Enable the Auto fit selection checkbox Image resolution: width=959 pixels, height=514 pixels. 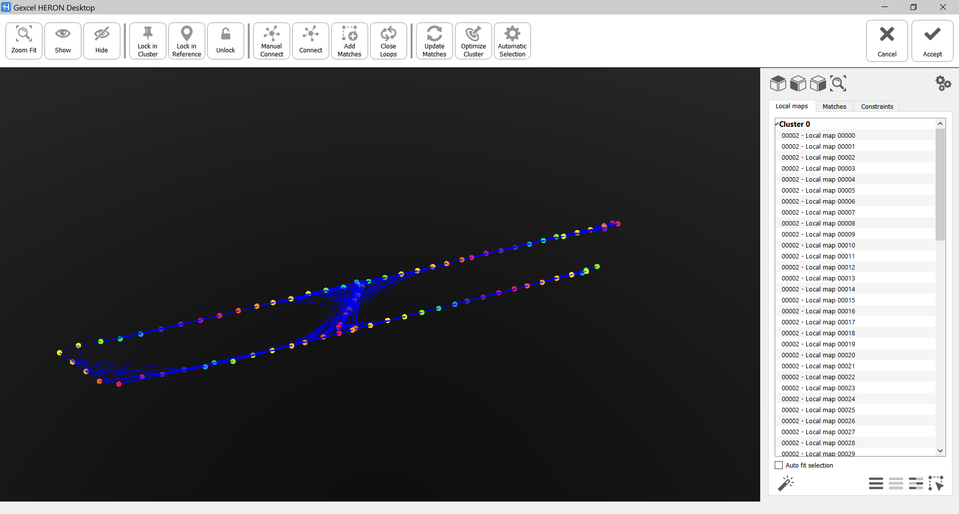click(x=779, y=465)
